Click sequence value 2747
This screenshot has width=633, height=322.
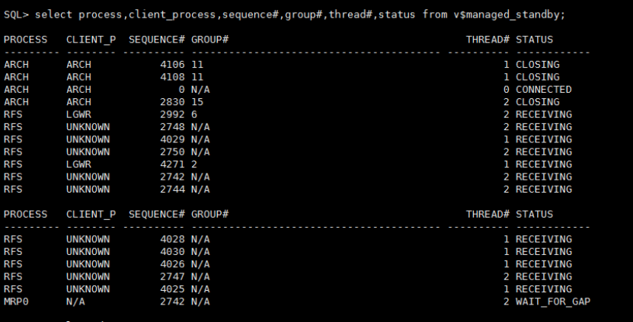tap(172, 277)
